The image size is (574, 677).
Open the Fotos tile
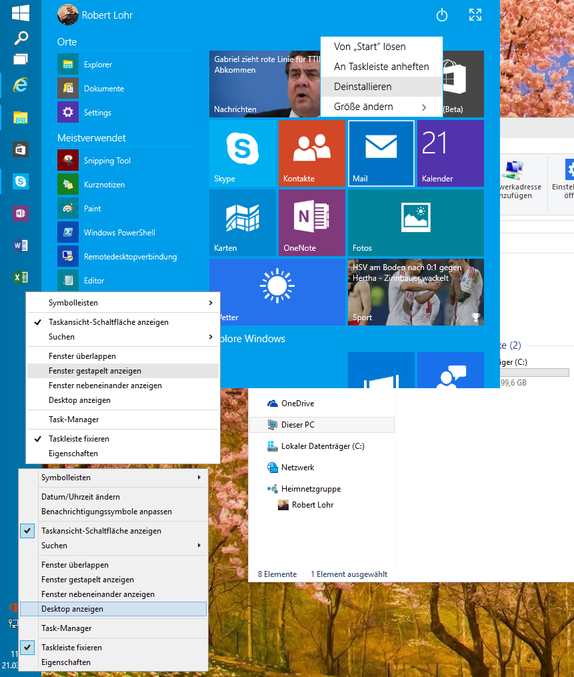coord(415,222)
